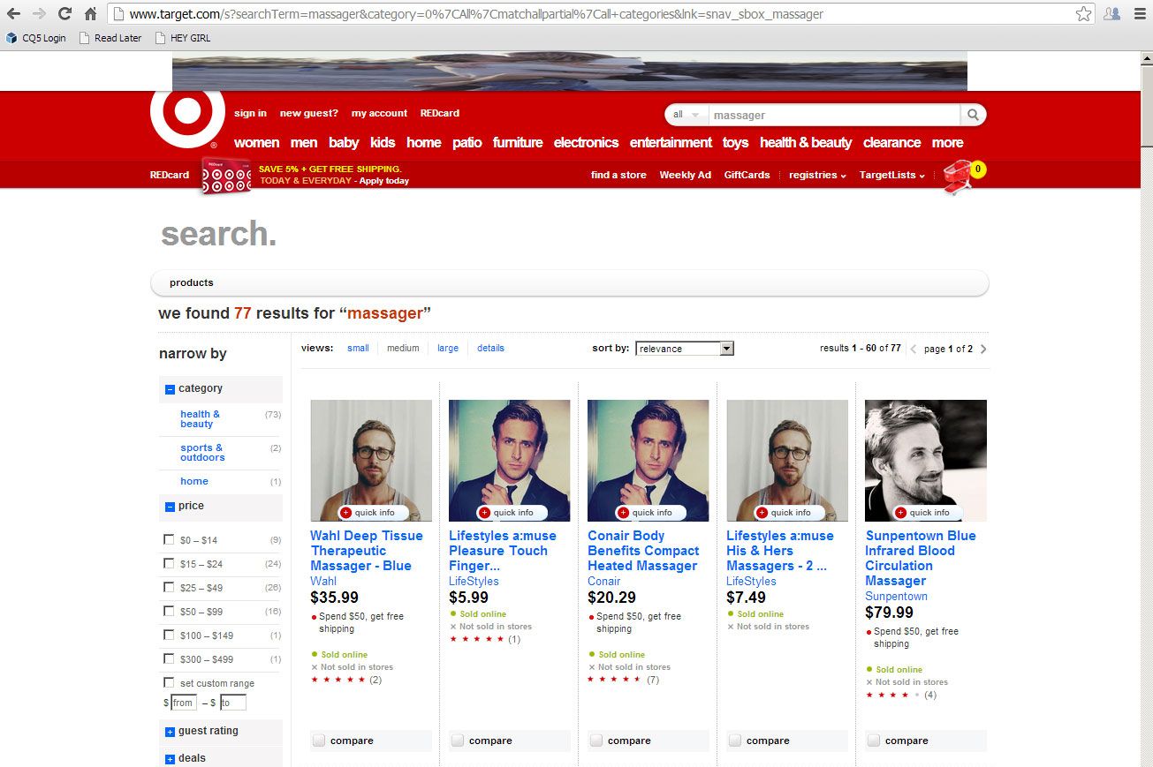The height and width of the screenshot is (767, 1153).
Task: Go to next results page arrow
Action: click(983, 349)
